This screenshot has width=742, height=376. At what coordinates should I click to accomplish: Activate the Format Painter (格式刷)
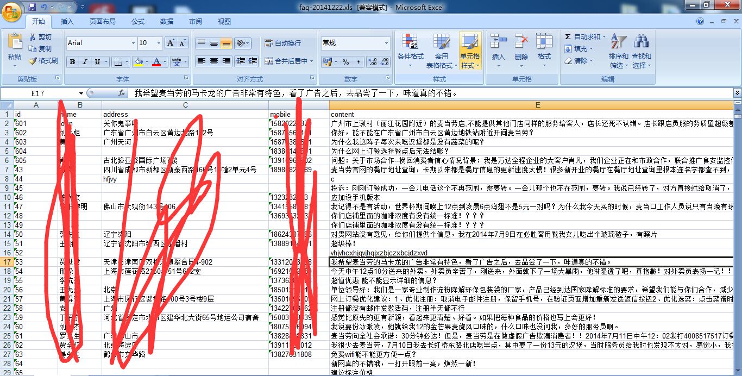[43, 61]
